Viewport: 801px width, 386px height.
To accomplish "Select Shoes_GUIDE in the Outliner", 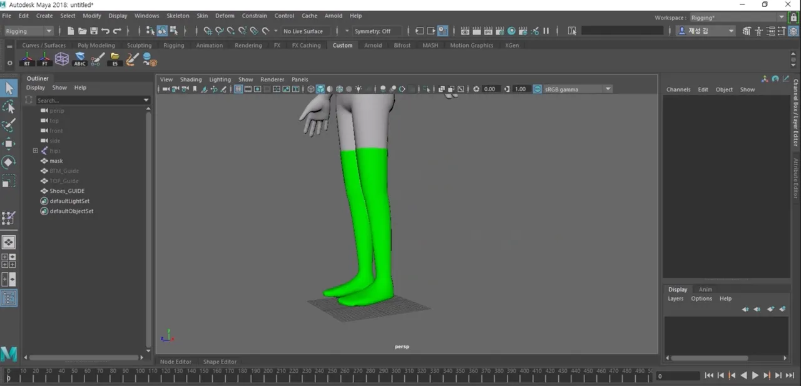I will coord(67,191).
